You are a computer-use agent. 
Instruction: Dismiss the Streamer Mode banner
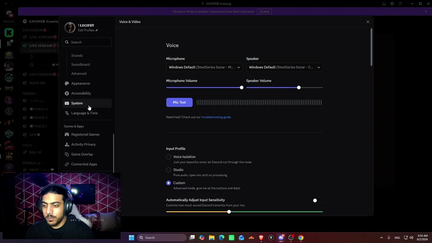pyautogui.click(x=426, y=11)
